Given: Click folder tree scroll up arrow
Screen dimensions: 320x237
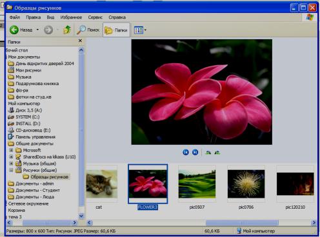Looking at the screenshot, I should [81, 50].
